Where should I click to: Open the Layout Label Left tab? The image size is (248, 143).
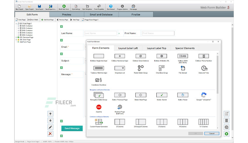pyautogui.click(x=128, y=48)
